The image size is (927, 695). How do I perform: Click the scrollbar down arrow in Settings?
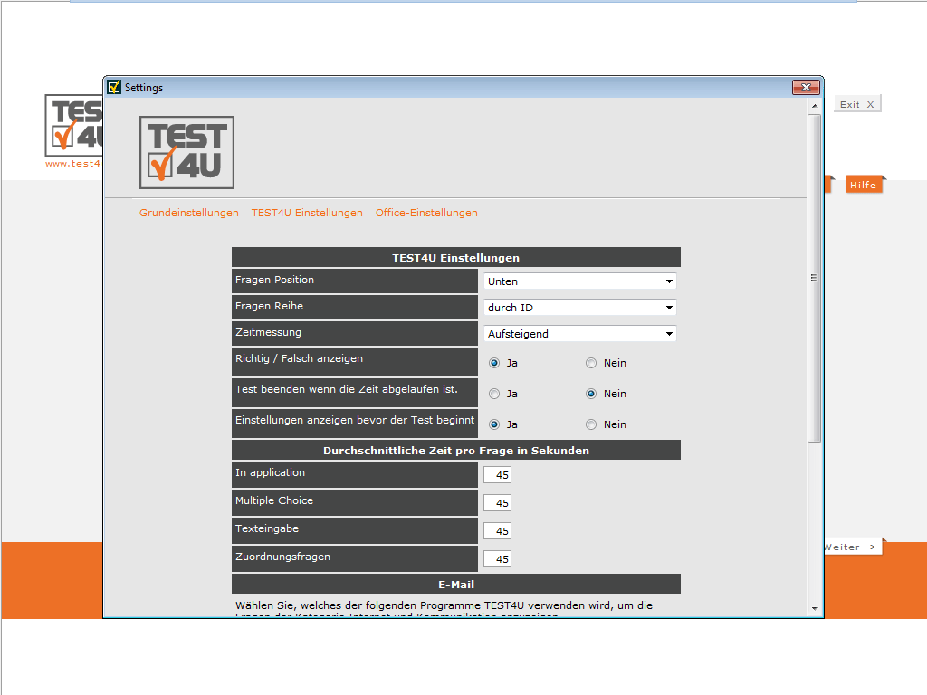[815, 608]
